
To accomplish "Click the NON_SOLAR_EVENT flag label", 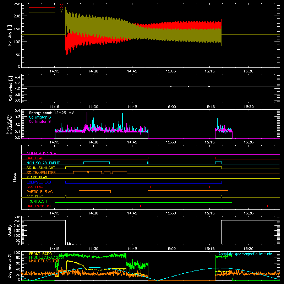I will pos(43,163).
